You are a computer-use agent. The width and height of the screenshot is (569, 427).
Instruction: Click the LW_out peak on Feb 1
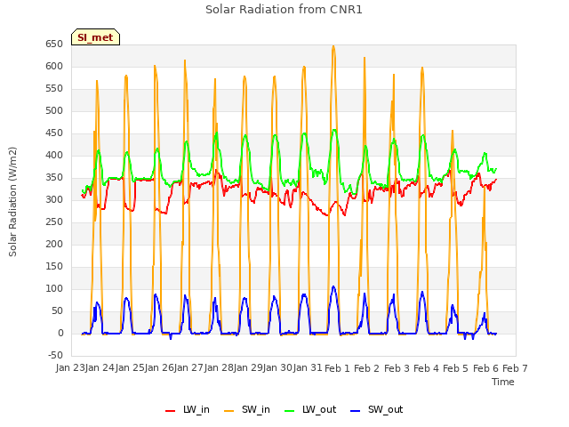pyautogui.click(x=334, y=130)
